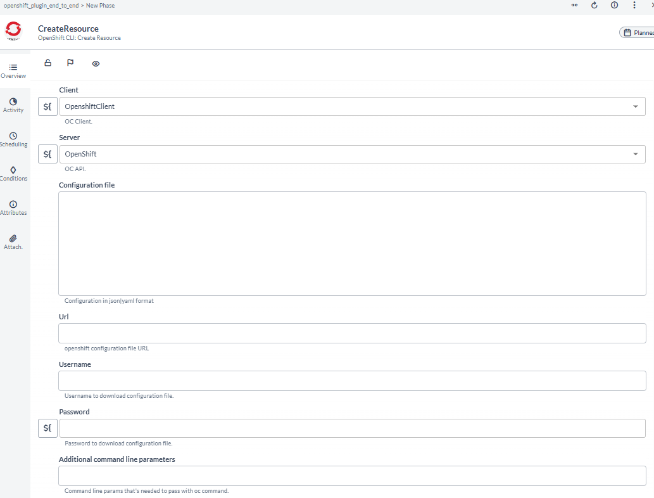Click the lock icon in toolbar
Image resolution: width=654 pixels, height=498 pixels.
[48, 63]
